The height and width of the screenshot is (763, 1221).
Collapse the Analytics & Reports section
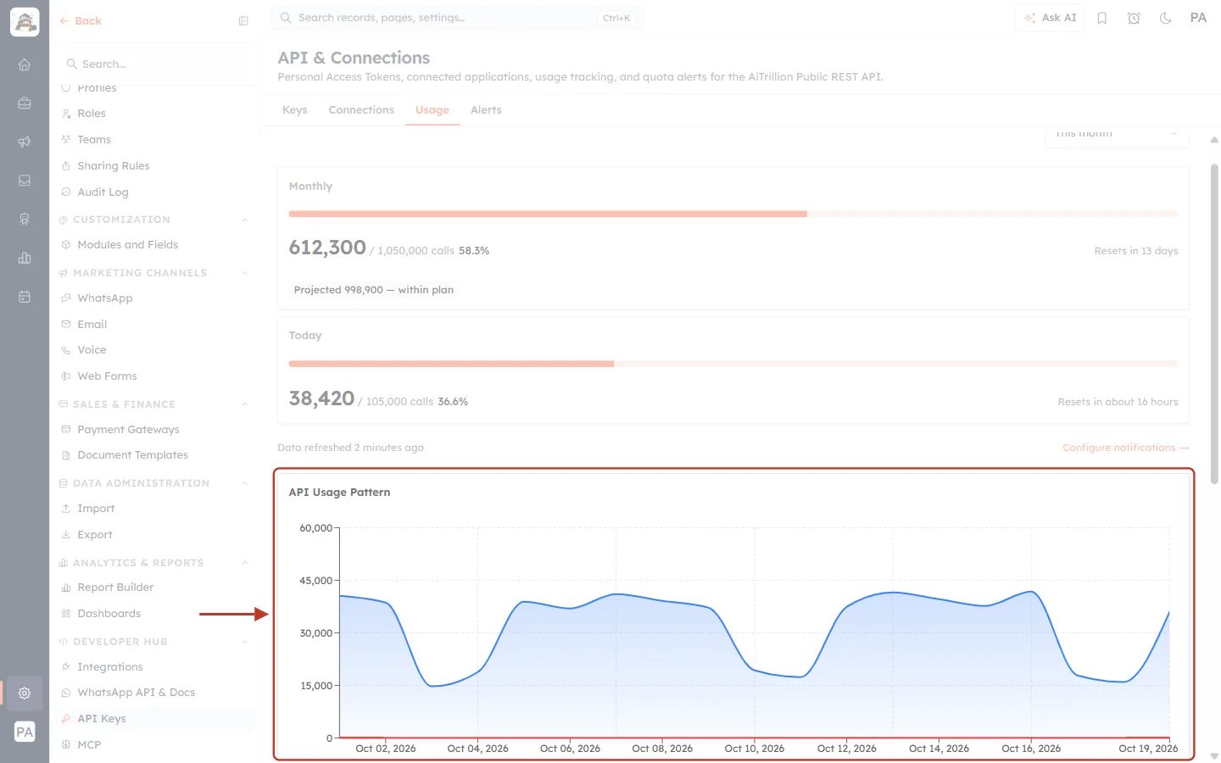[244, 563]
